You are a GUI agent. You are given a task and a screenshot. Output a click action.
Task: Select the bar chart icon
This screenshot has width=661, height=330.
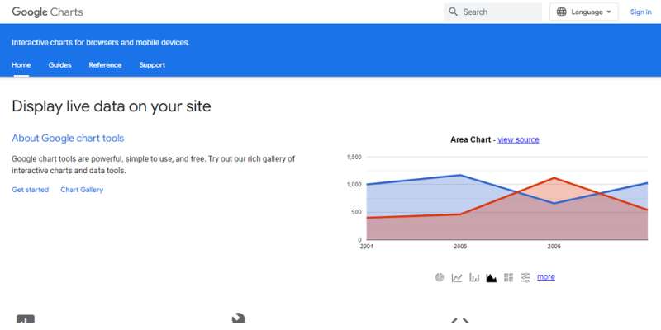[474, 278]
